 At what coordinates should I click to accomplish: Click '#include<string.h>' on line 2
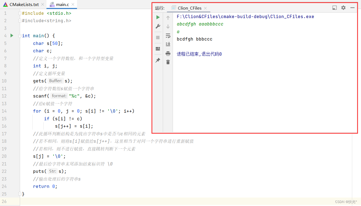tap(46, 21)
